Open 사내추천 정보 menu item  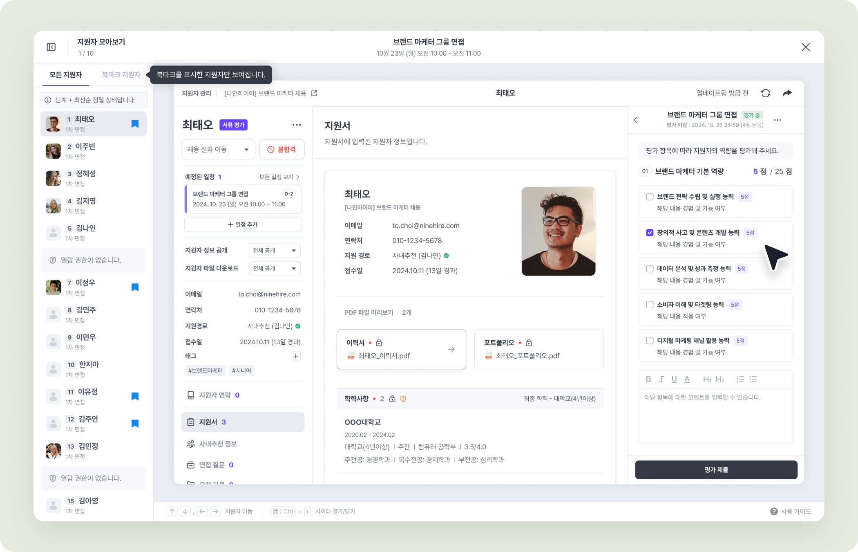coord(218,444)
